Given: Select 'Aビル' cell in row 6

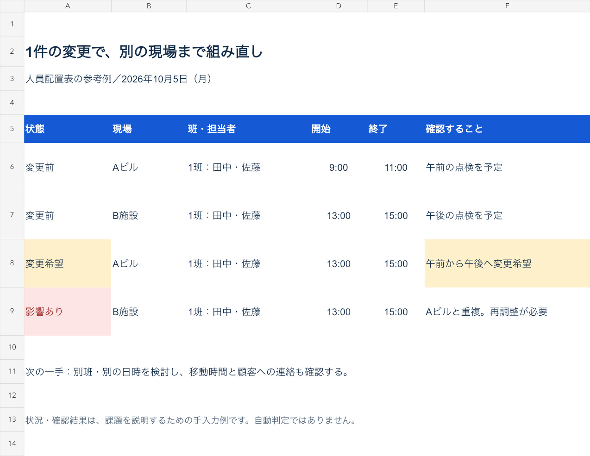Looking at the screenshot, I should [x=149, y=167].
